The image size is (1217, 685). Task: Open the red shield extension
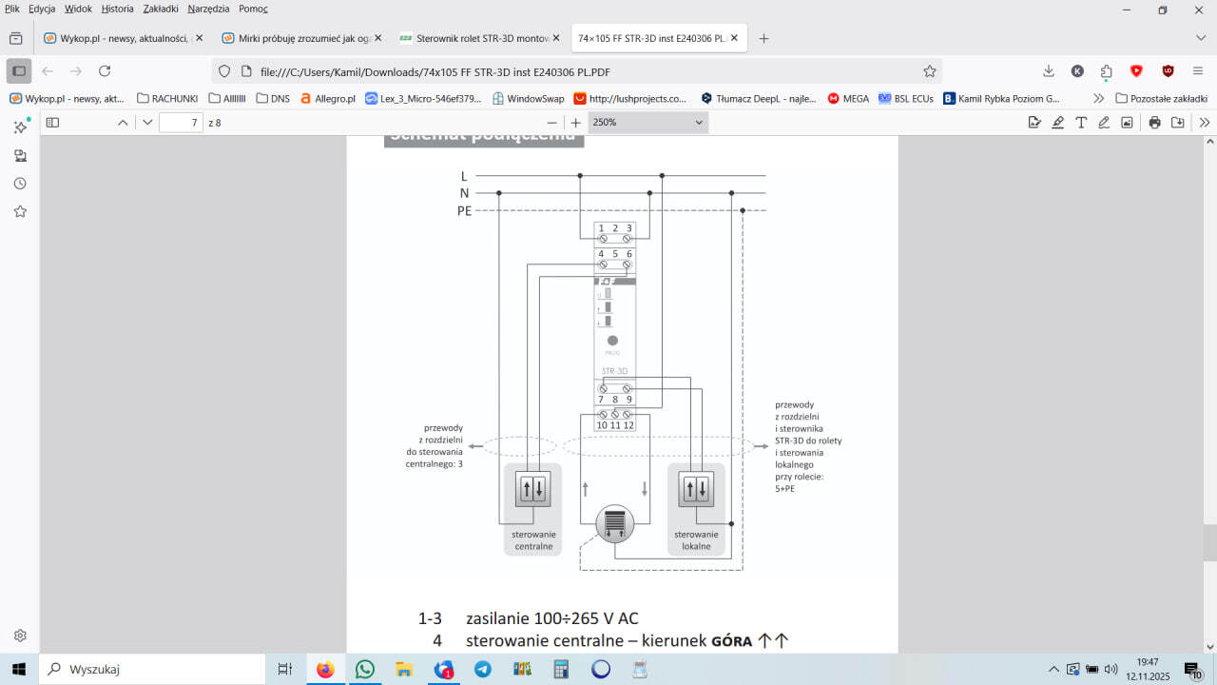pyautogui.click(x=1136, y=71)
